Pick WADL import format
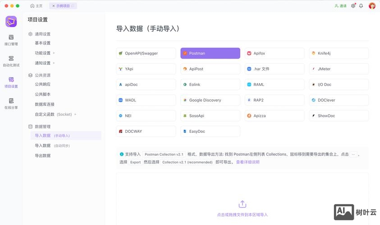380x225 pixels. 146,100
